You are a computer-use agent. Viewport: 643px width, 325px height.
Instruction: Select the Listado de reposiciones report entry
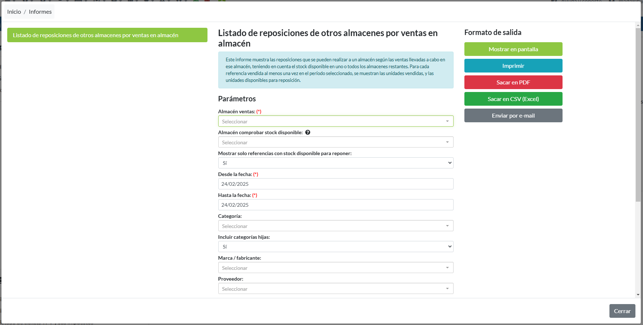pyautogui.click(x=107, y=35)
